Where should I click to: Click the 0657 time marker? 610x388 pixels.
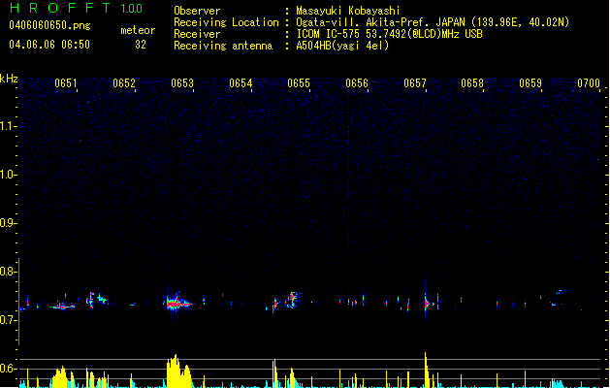pyautogui.click(x=415, y=83)
